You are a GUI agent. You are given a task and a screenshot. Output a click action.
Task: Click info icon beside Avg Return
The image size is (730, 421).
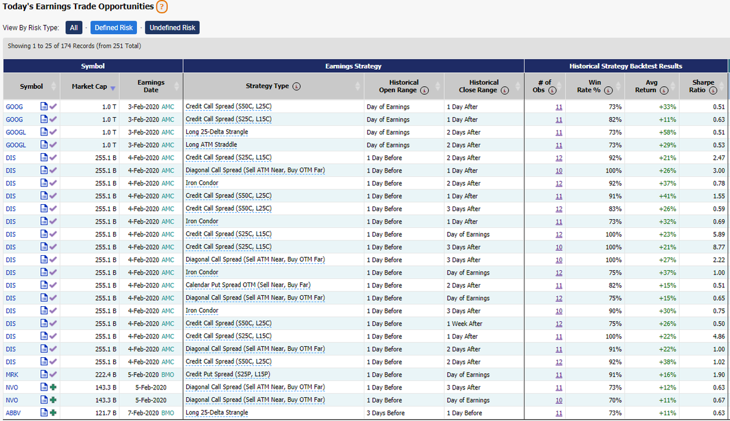[x=664, y=90]
